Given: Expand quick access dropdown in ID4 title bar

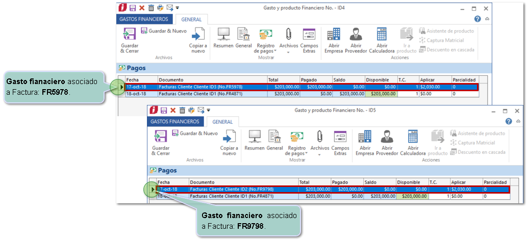Looking at the screenshot, I should click(x=178, y=8).
